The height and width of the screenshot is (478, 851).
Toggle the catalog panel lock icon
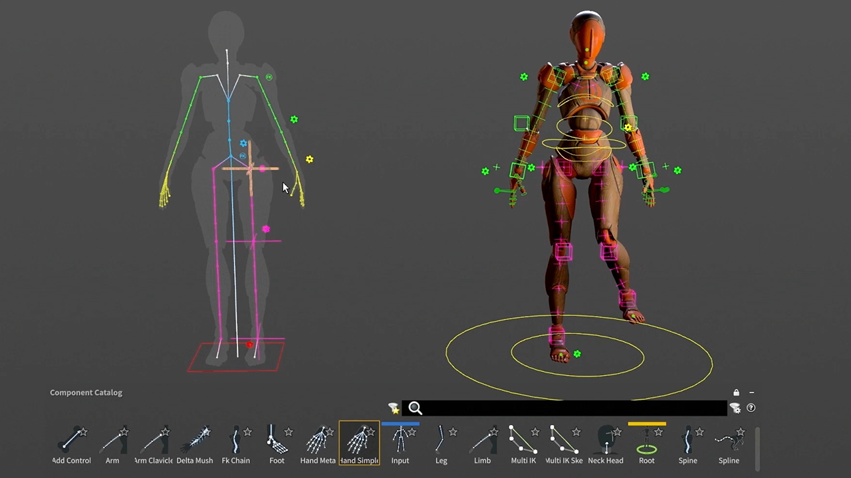click(736, 392)
